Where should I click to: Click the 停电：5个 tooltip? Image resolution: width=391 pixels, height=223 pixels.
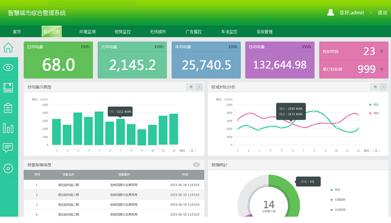coord(308,182)
